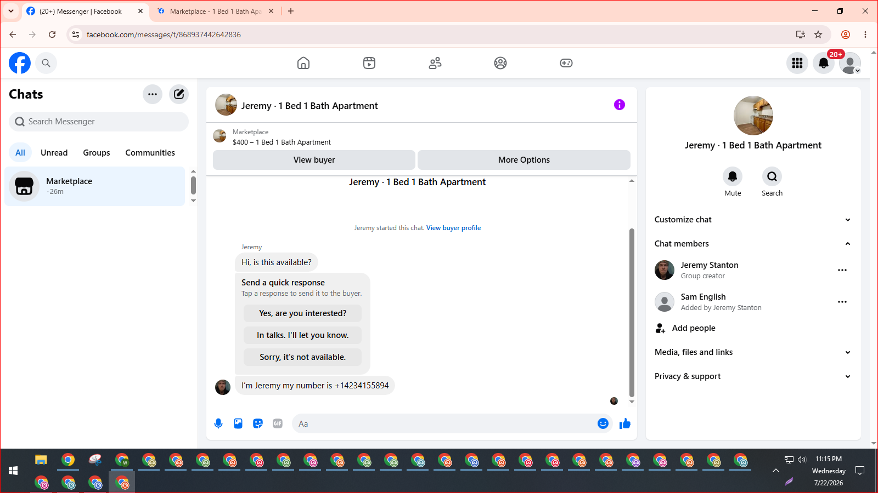Click the message text field Aa
The height and width of the screenshot is (493, 878).
[444, 423]
